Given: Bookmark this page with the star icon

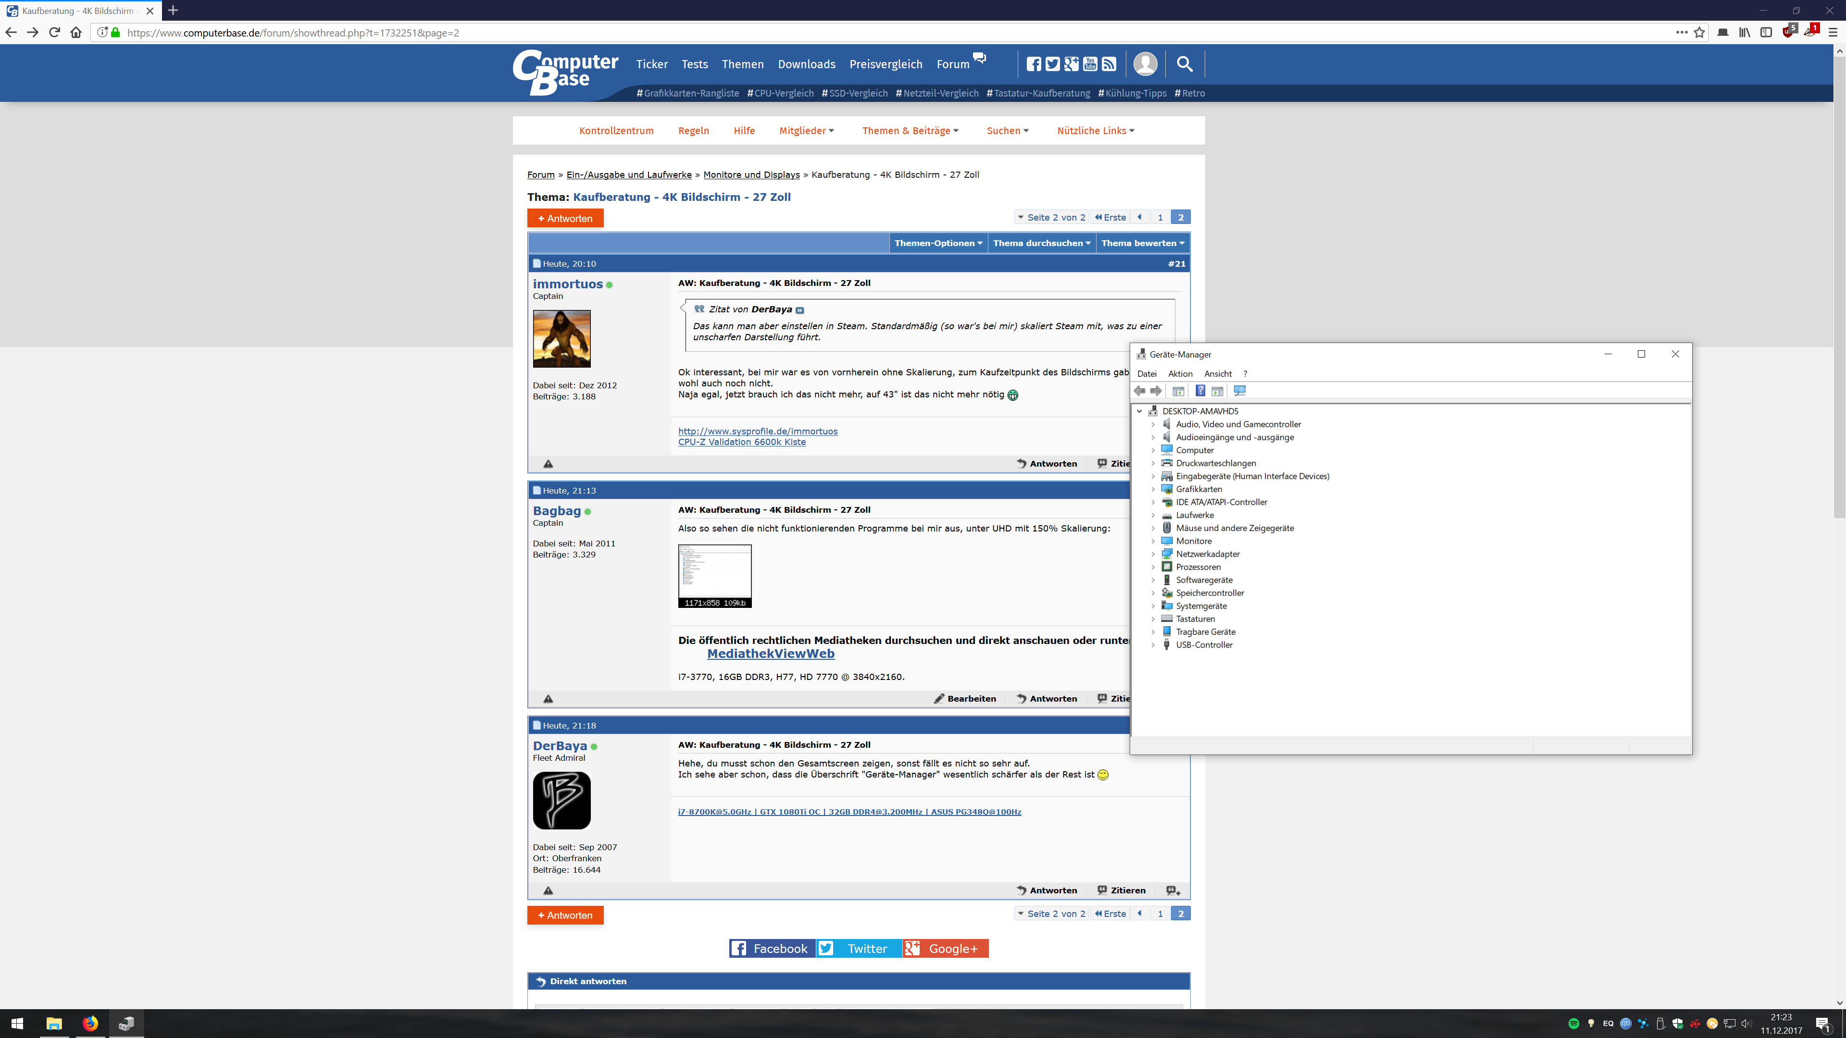Looking at the screenshot, I should tap(1699, 32).
